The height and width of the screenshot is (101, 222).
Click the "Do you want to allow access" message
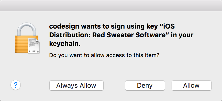[104, 55]
